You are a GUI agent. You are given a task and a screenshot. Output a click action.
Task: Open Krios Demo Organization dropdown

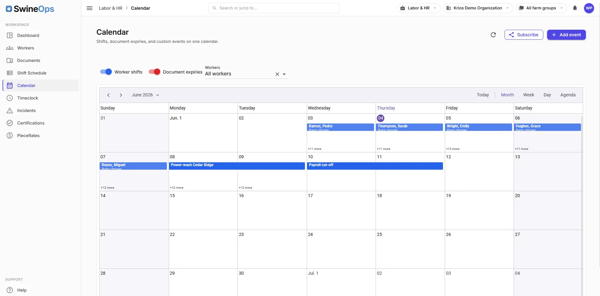click(x=478, y=8)
